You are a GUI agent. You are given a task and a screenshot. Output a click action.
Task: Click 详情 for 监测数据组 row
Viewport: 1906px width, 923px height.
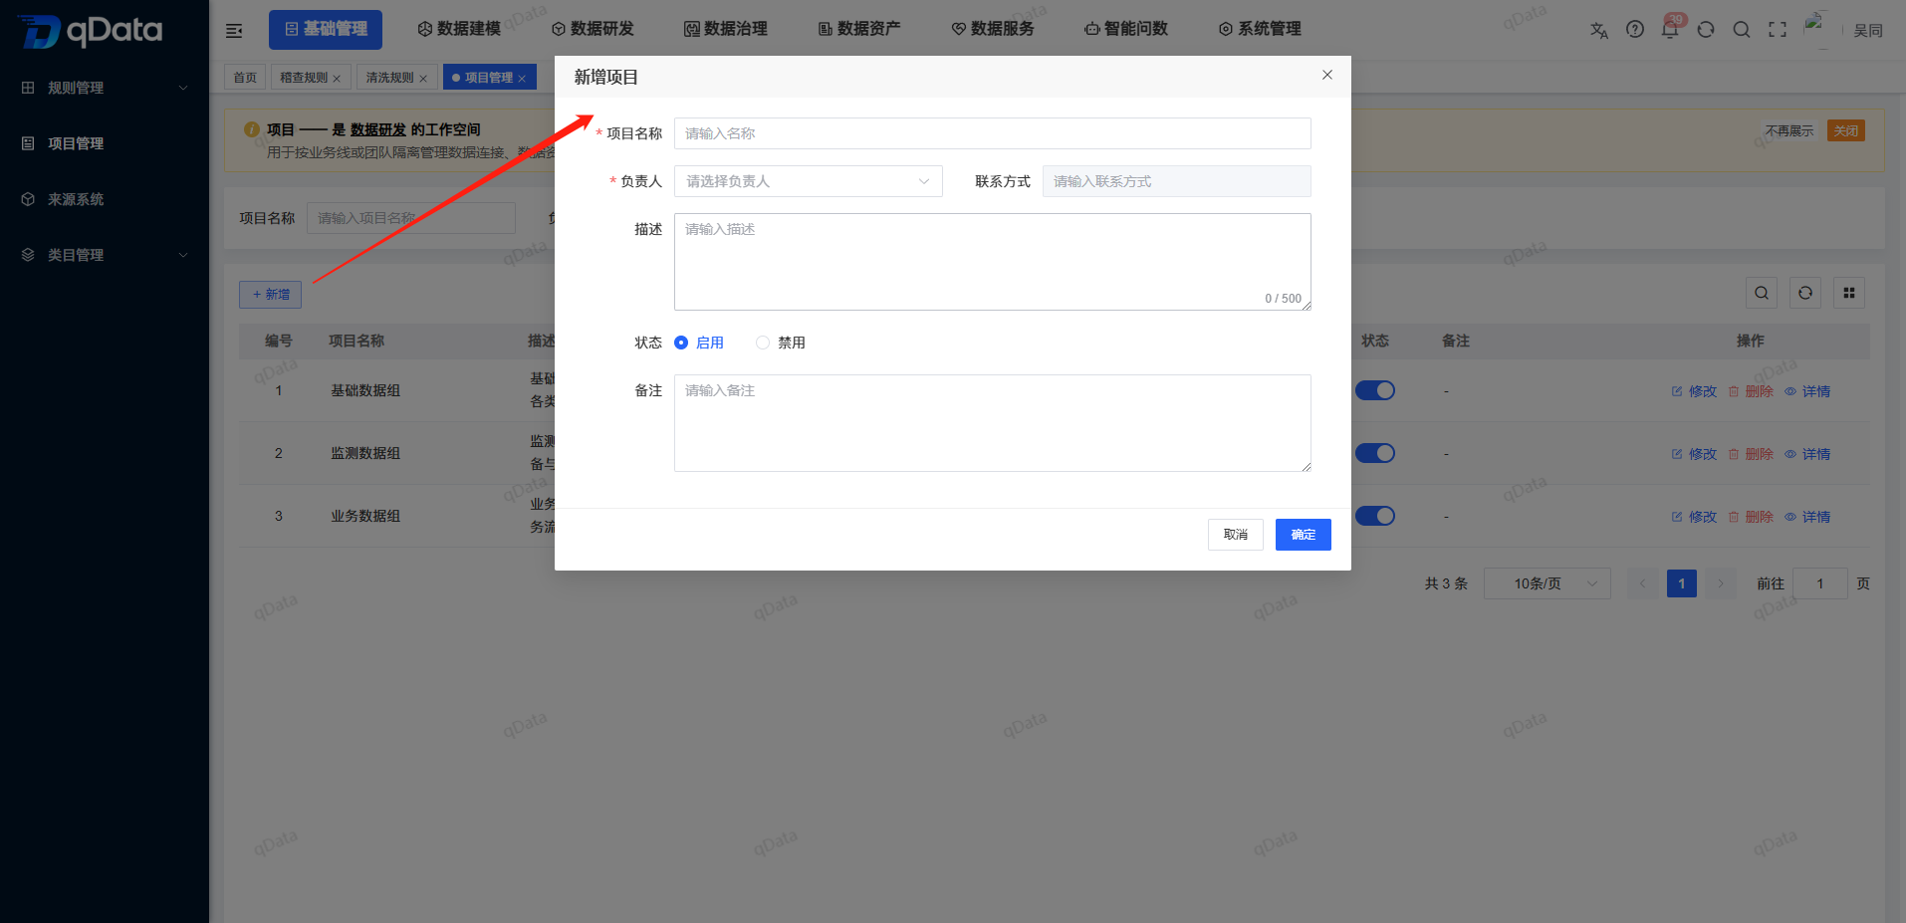pos(1807,454)
